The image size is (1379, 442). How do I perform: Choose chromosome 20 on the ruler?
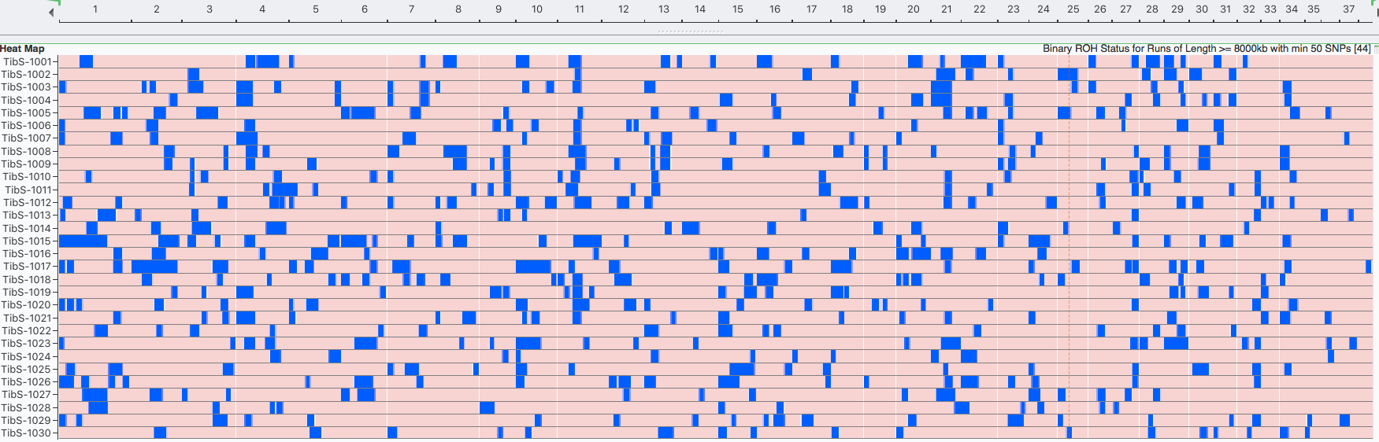click(914, 9)
